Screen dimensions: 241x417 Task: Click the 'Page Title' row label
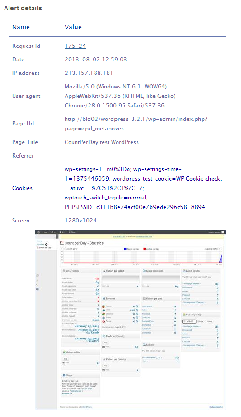25,142
